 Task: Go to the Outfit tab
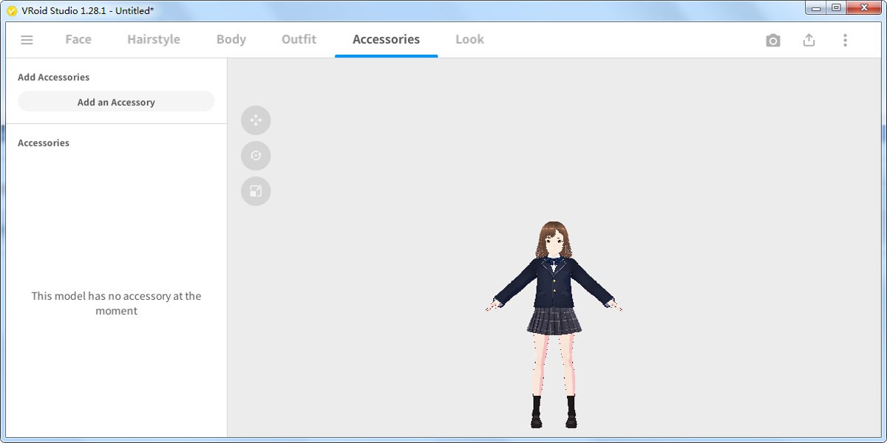[299, 39]
